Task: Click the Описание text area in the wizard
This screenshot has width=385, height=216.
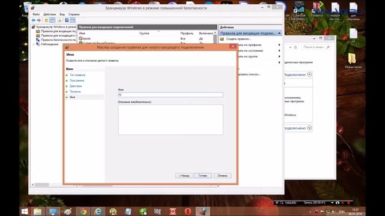Action: [x=170, y=119]
